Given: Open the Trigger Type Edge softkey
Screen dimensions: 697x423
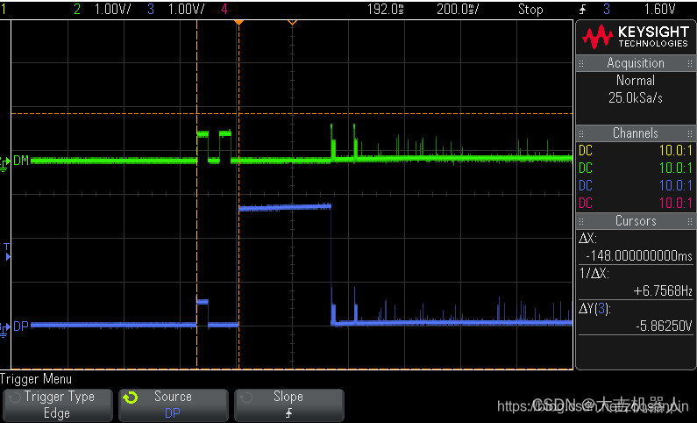Looking at the screenshot, I should point(57,405).
